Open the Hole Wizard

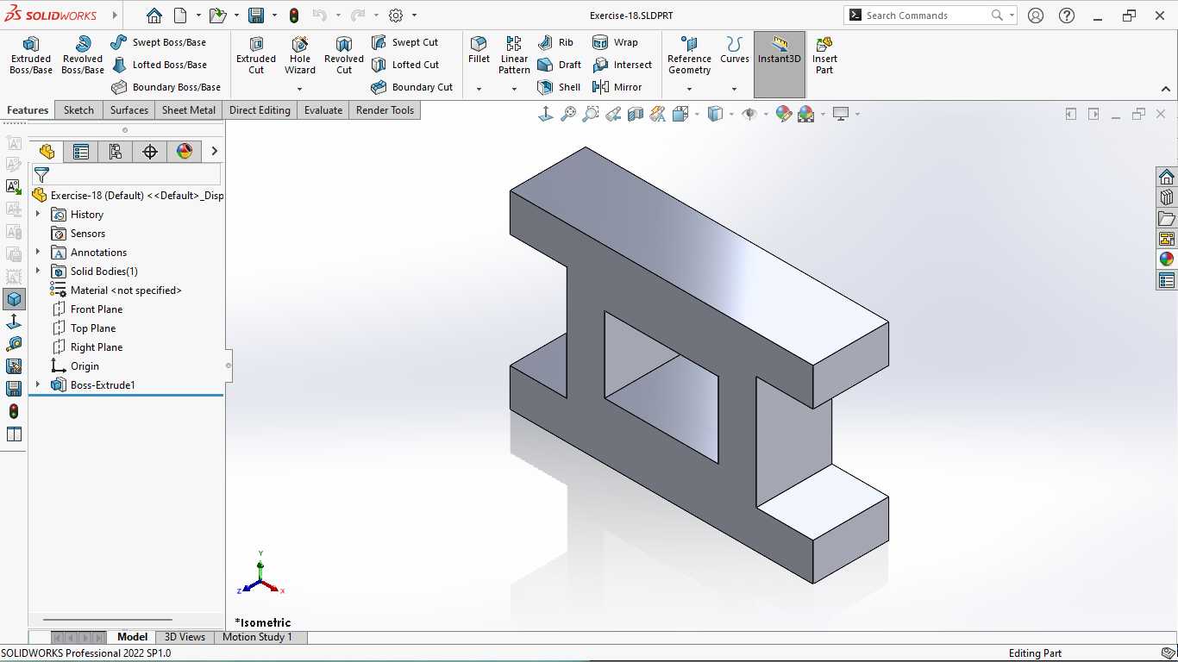coord(300,55)
